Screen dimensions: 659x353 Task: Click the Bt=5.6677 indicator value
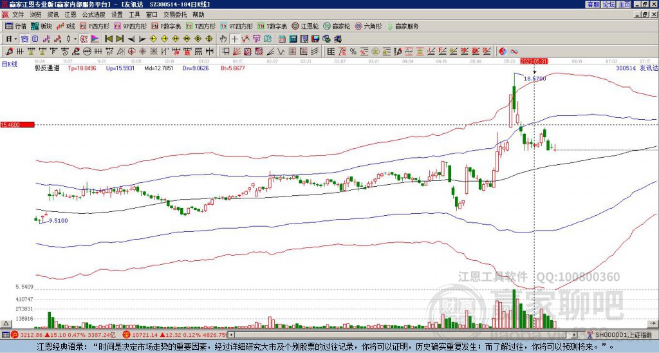point(233,68)
